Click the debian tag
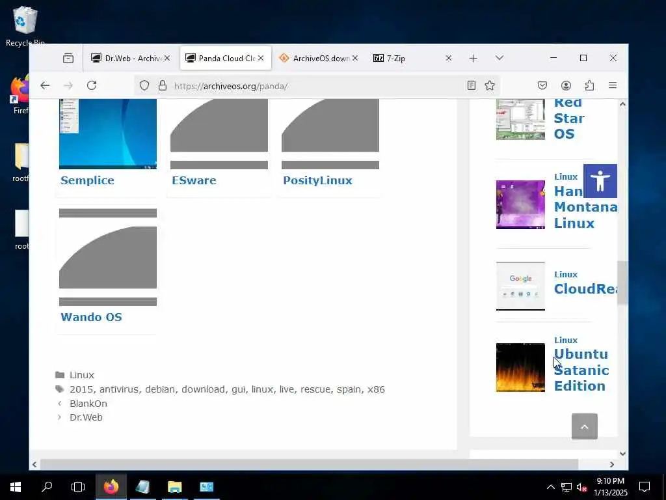 (x=160, y=389)
